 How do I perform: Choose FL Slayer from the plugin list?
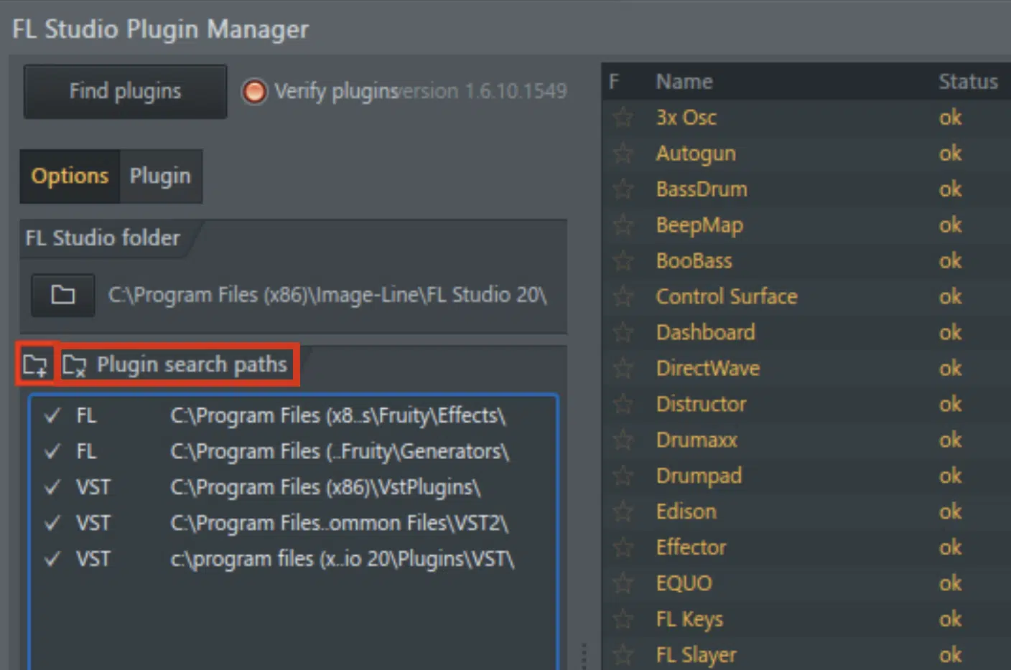(x=696, y=655)
